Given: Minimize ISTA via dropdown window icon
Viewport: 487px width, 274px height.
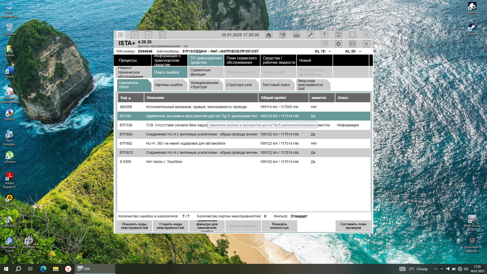Looking at the screenshot, I should pyautogui.click(x=338, y=35).
